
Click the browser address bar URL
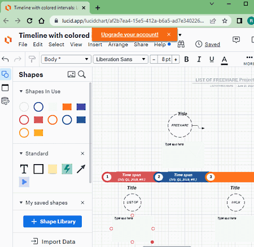[x=133, y=21]
